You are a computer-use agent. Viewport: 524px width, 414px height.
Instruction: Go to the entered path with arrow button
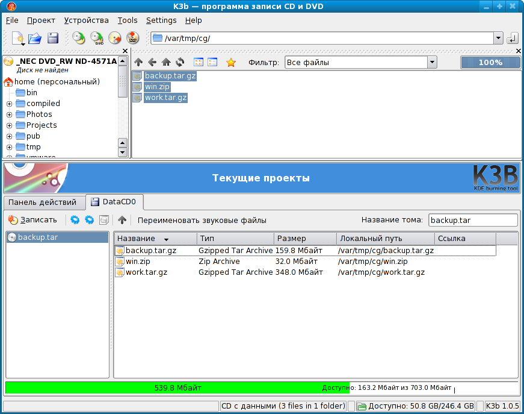pos(512,38)
